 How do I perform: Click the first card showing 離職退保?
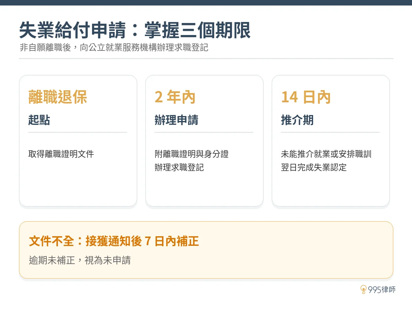pyautogui.click(x=78, y=141)
